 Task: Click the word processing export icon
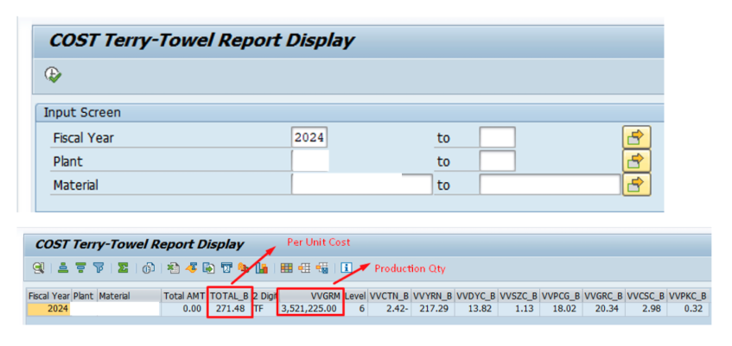(x=191, y=267)
